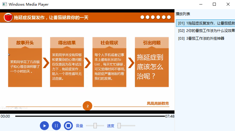The width and height of the screenshot is (235, 131).
Task: Click the 引出问题 box in the slide
Action: click(x=152, y=62)
